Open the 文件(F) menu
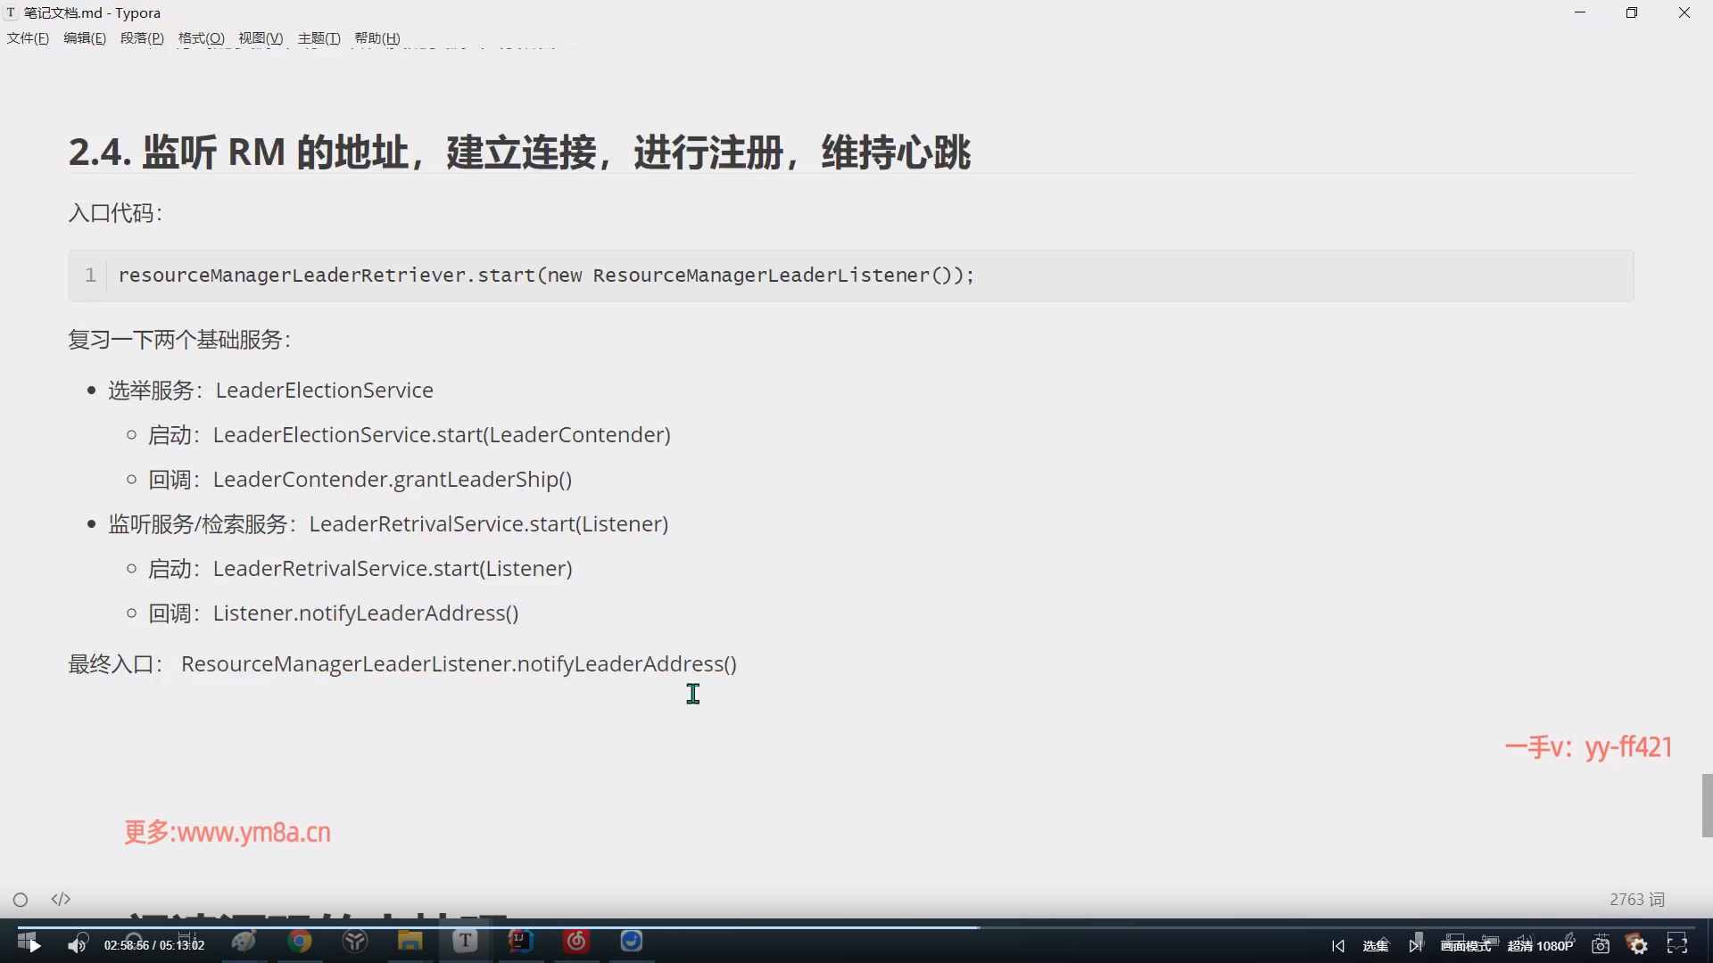1713x963 pixels. tap(28, 38)
